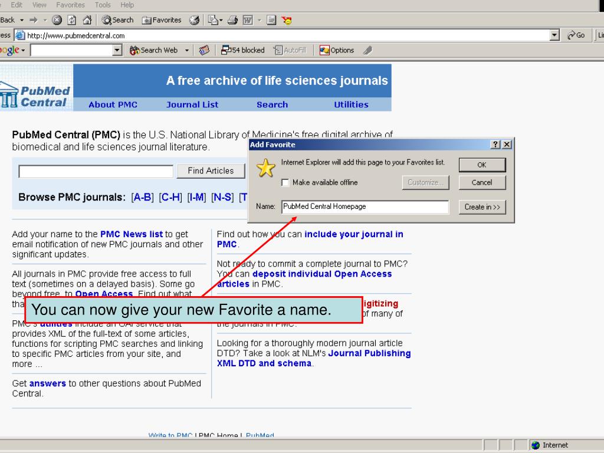Open the deposit individual Open Access link
604x453 pixels.
304,279
